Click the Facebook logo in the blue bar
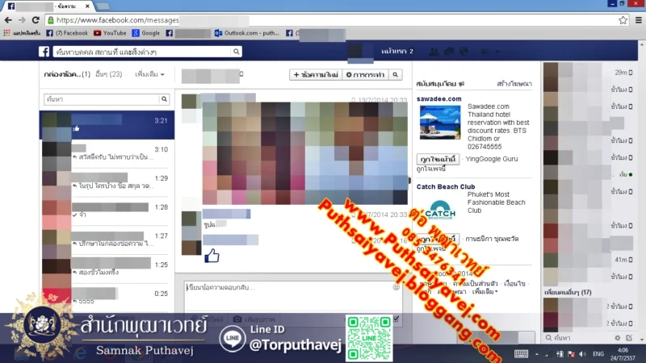646x363 pixels. tap(45, 52)
